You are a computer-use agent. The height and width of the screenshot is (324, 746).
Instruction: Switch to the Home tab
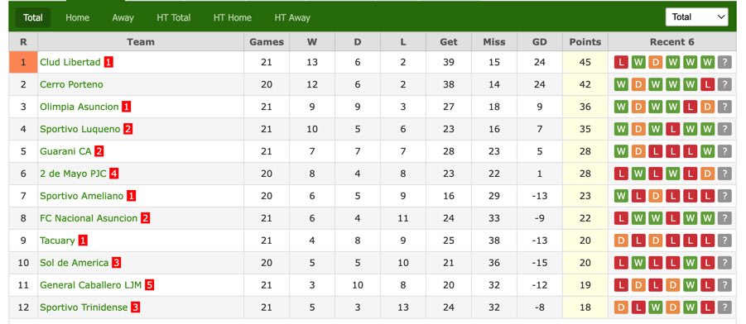(x=78, y=17)
